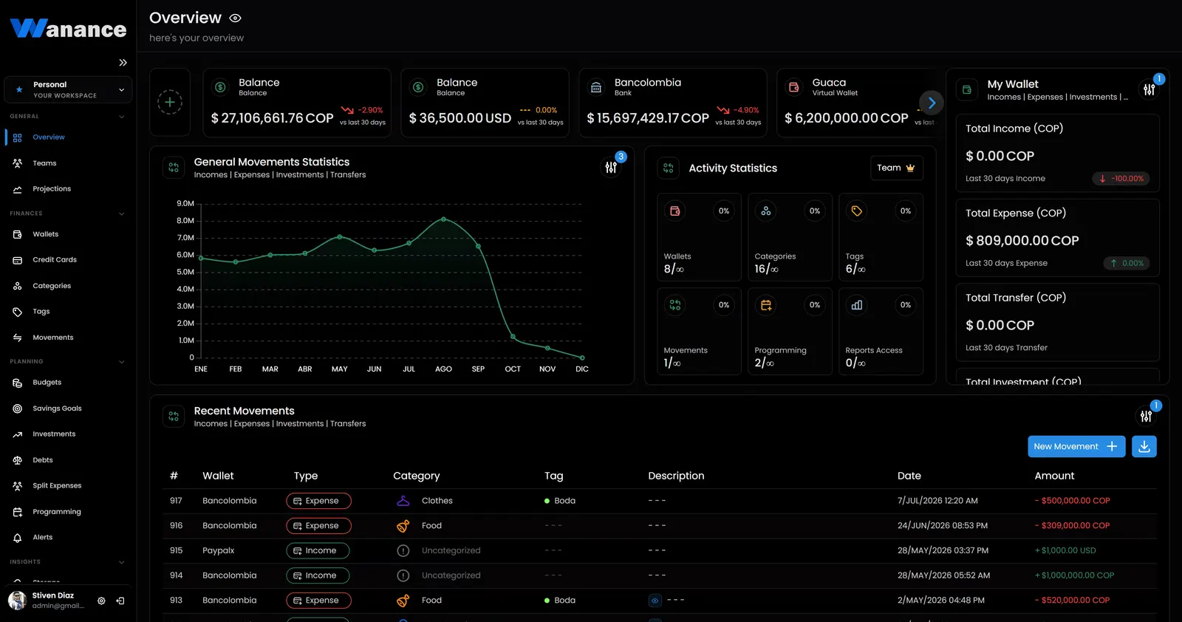Click the logout icon beside profile
The width and height of the screenshot is (1182, 622).
(x=120, y=601)
